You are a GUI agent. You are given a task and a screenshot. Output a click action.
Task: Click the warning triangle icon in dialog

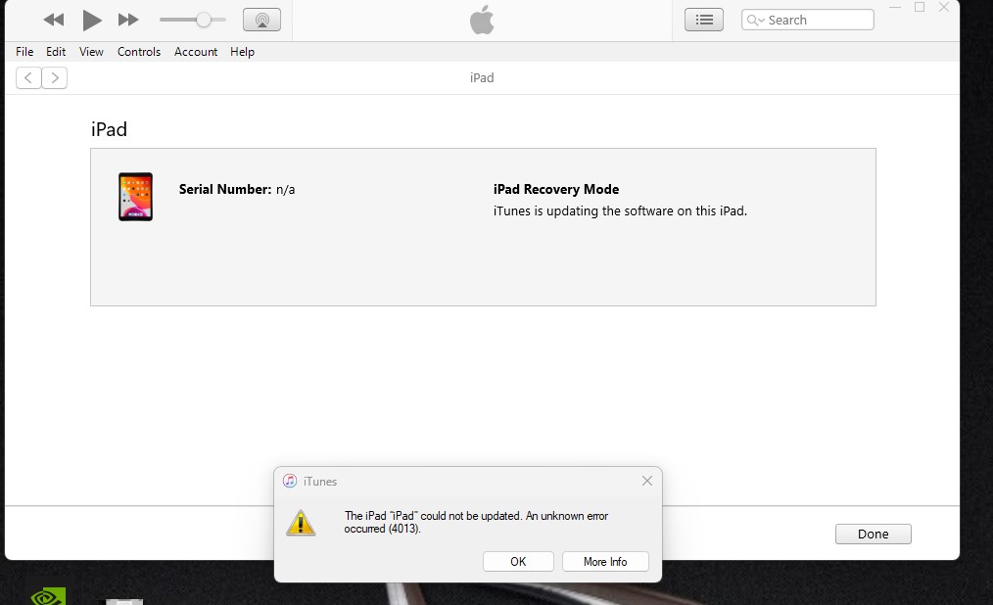(301, 523)
